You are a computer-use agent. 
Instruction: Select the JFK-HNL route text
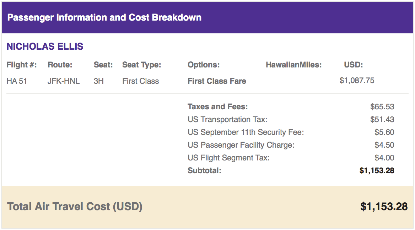click(x=64, y=81)
